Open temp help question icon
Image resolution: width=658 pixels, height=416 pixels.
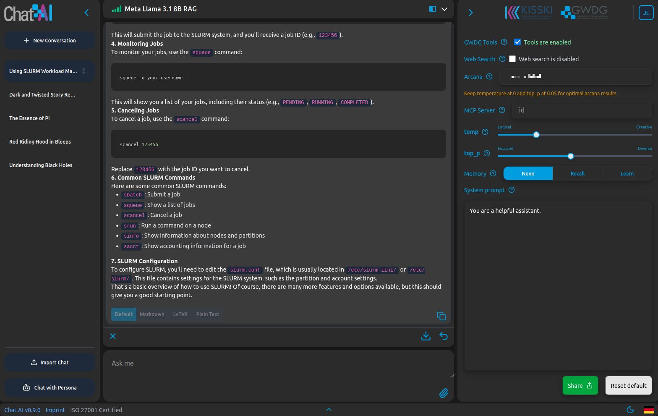point(485,132)
